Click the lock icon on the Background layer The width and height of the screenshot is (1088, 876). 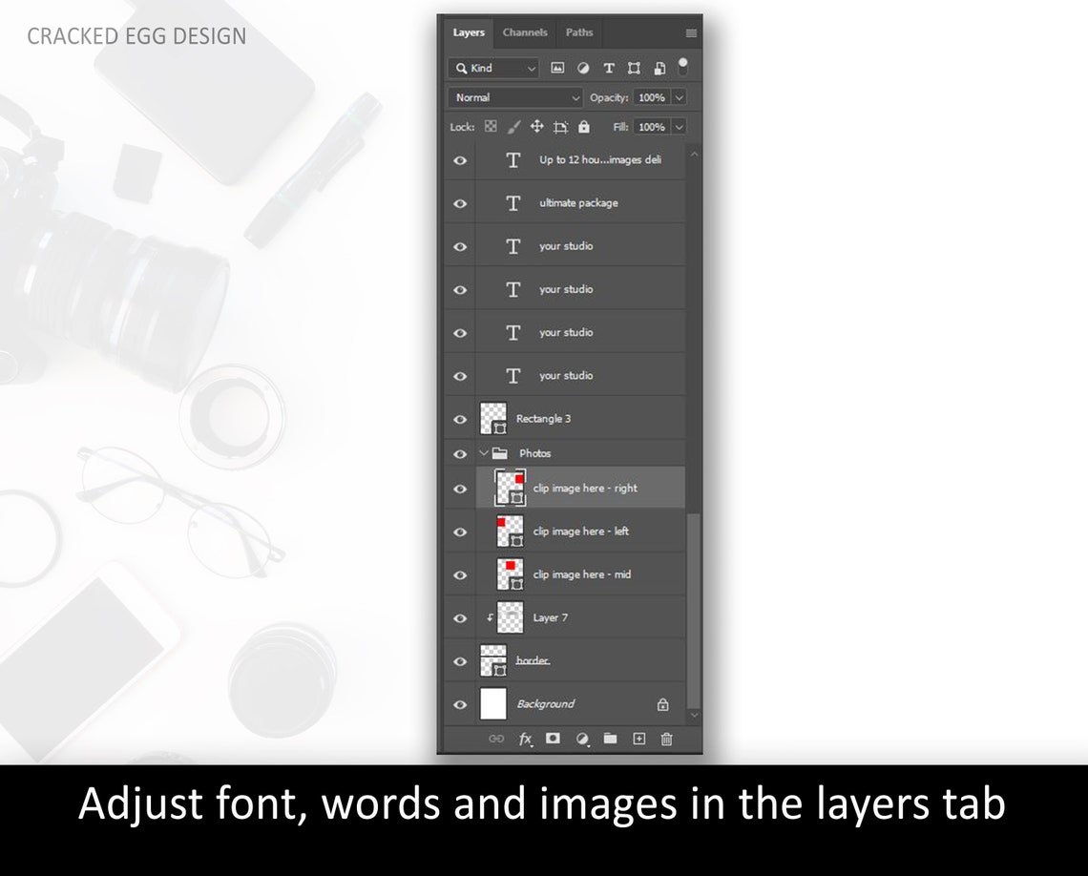point(663,704)
